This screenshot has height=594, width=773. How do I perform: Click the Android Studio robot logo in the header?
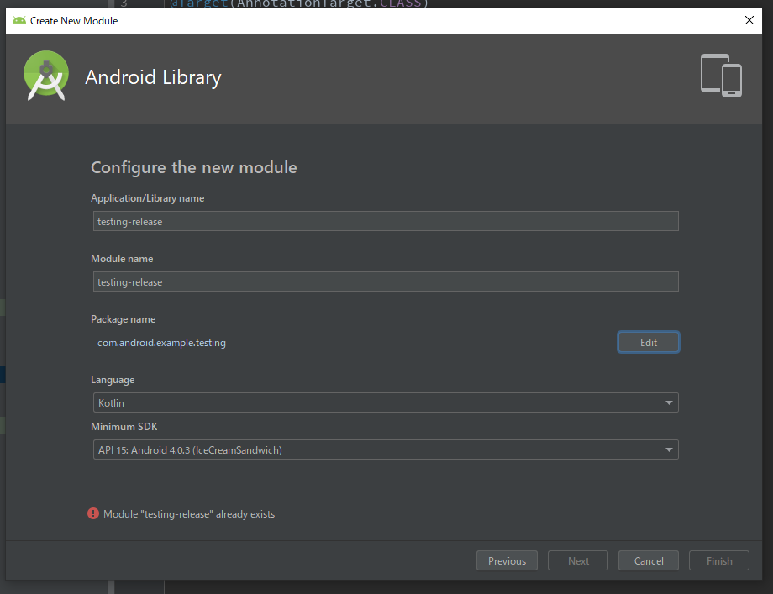click(46, 76)
